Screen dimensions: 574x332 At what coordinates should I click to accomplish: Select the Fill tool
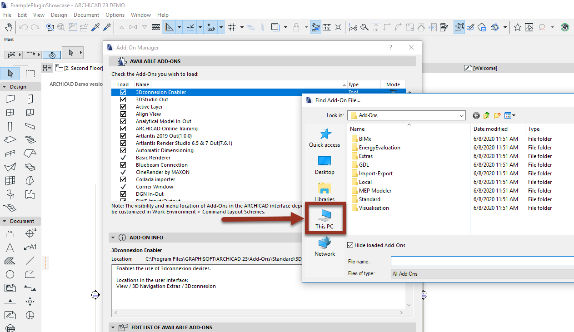pyautogui.click(x=10, y=261)
